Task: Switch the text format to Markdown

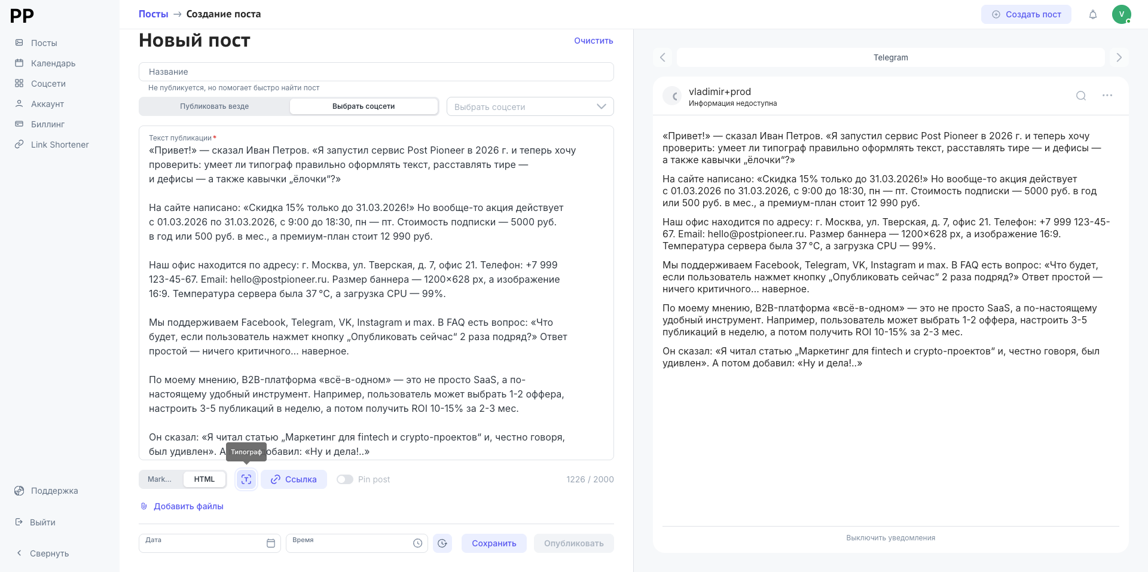Action: coord(160,479)
